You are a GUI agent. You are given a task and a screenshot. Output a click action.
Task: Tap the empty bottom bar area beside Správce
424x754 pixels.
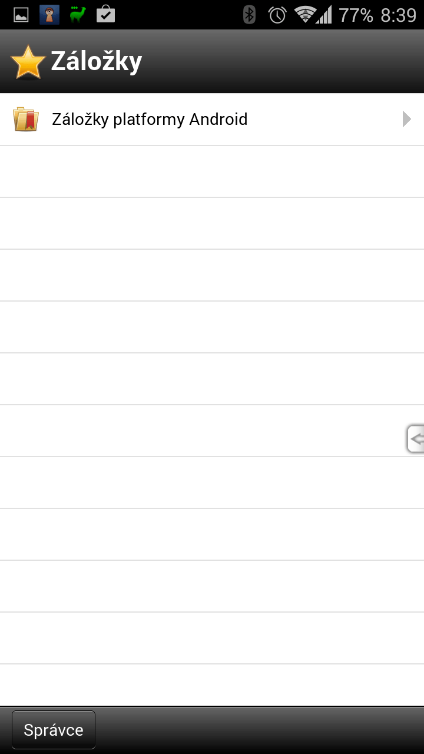coord(259,730)
